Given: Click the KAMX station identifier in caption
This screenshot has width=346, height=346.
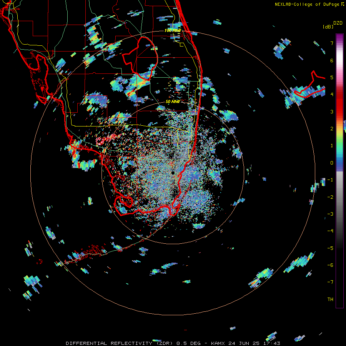Looking at the screenshot, I should pos(218,343).
